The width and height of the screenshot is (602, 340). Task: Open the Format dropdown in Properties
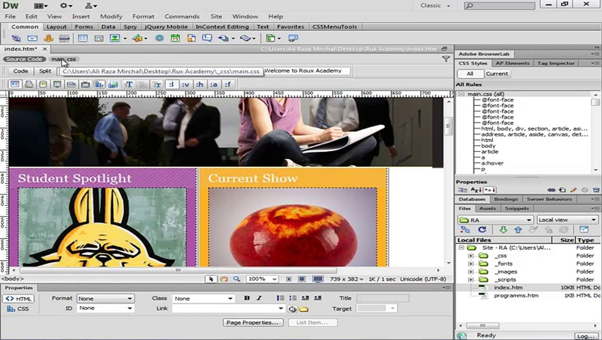click(105, 298)
